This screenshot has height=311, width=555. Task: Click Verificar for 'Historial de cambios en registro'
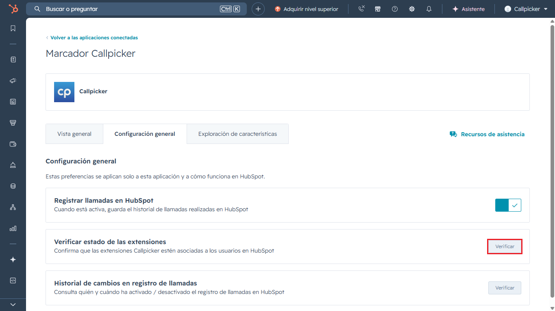505,288
